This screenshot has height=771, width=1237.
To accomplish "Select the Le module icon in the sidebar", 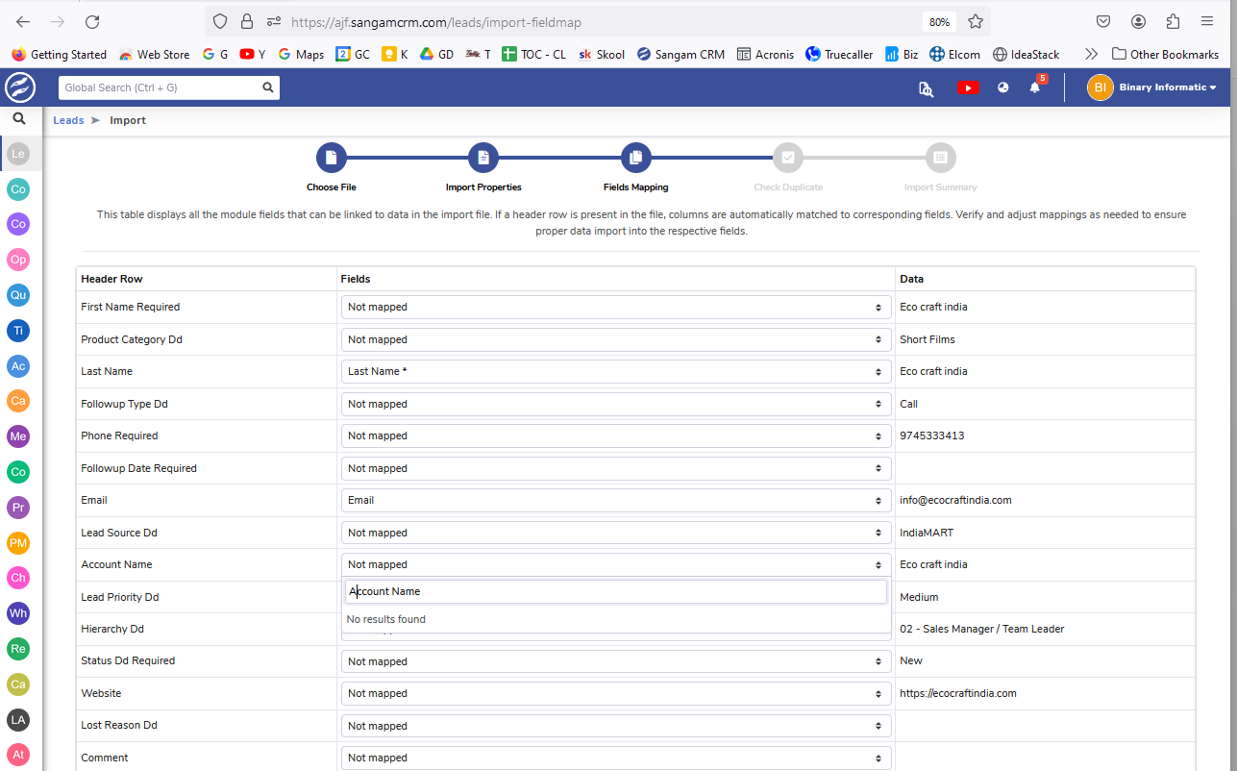I will (x=17, y=153).
